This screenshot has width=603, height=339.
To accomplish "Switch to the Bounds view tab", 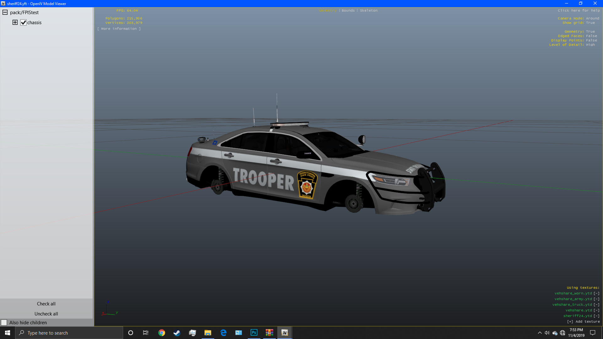I will coord(348,11).
